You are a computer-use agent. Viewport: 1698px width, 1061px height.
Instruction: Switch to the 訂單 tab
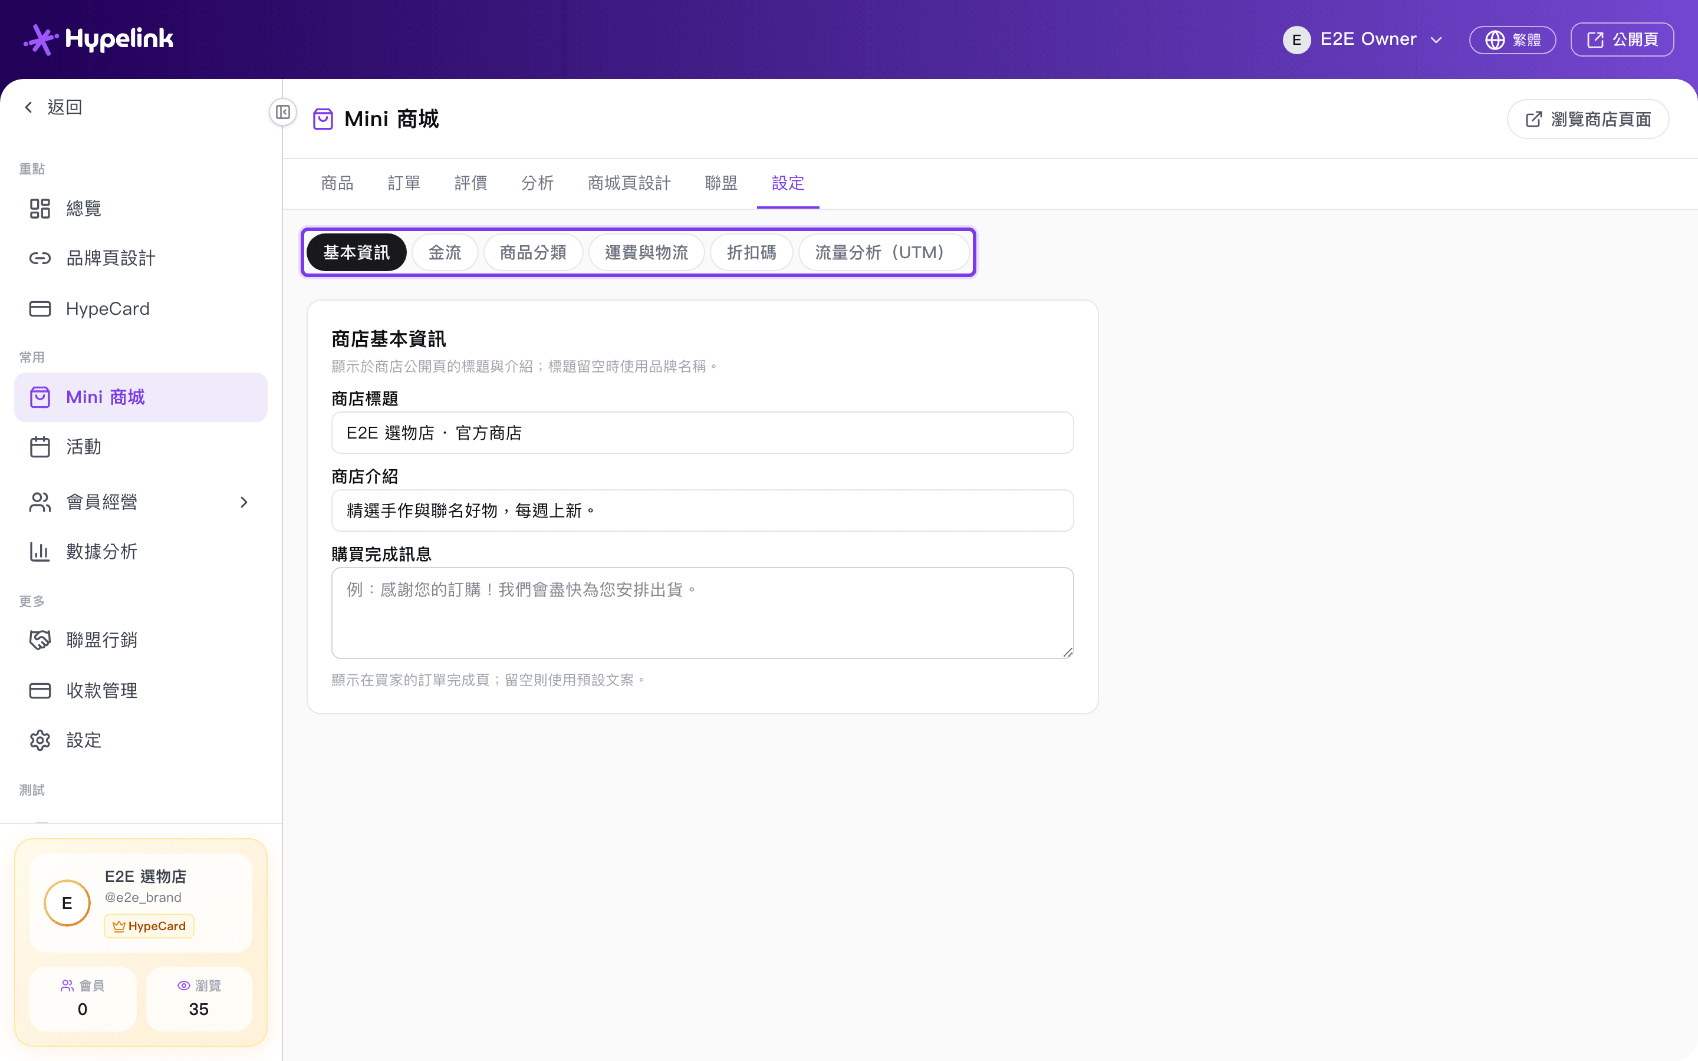[x=403, y=183]
